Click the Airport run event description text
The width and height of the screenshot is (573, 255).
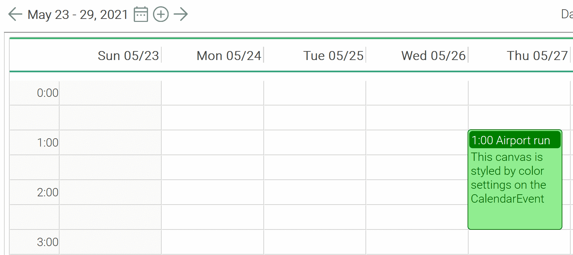coord(508,178)
